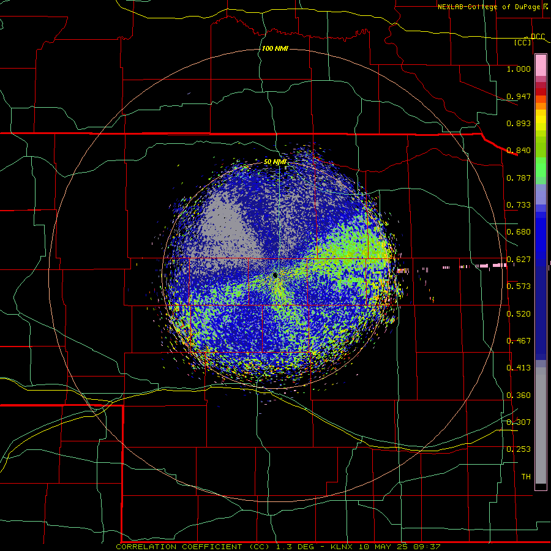Click the 100 NMI range ring label
Screen dimensions: 551x551
click(275, 48)
